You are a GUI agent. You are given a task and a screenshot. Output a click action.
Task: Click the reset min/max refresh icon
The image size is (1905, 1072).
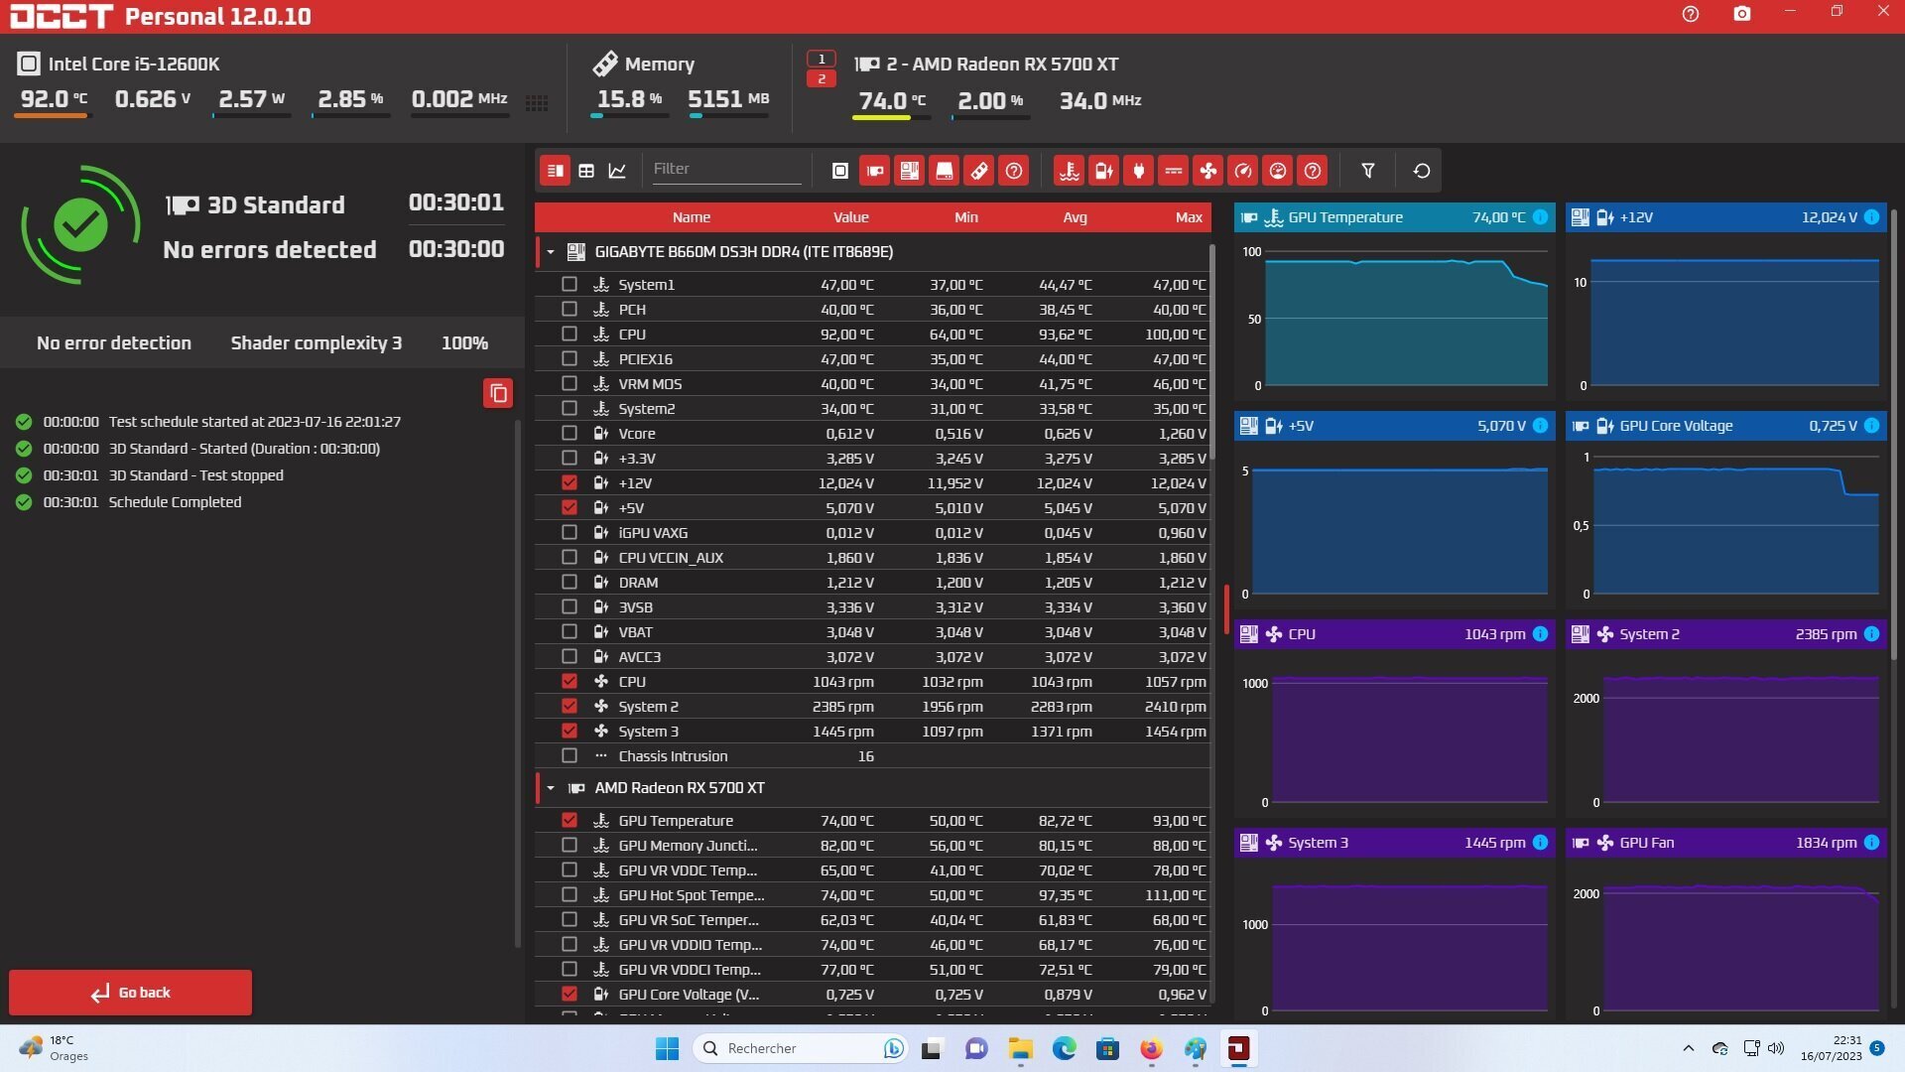point(1421,171)
